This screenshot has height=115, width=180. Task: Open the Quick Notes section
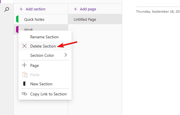(41, 19)
